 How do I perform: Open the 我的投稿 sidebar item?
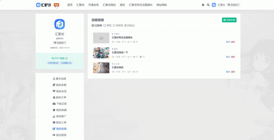pyautogui.click(x=60, y=129)
